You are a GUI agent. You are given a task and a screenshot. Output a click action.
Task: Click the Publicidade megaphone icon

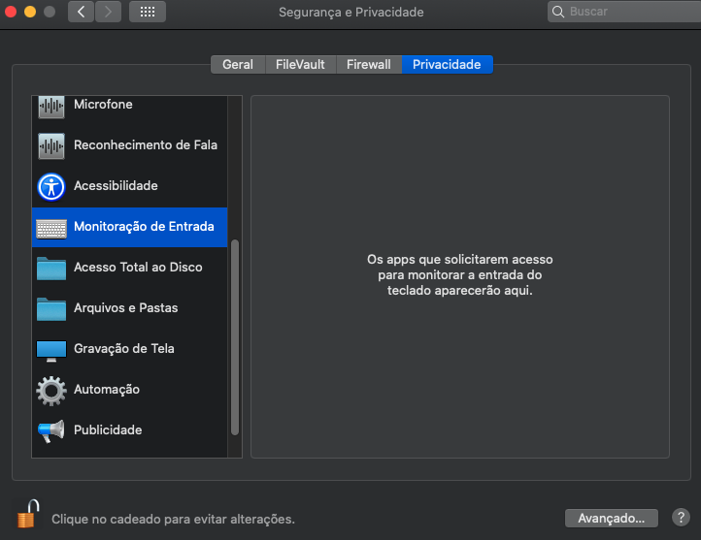pyautogui.click(x=50, y=430)
